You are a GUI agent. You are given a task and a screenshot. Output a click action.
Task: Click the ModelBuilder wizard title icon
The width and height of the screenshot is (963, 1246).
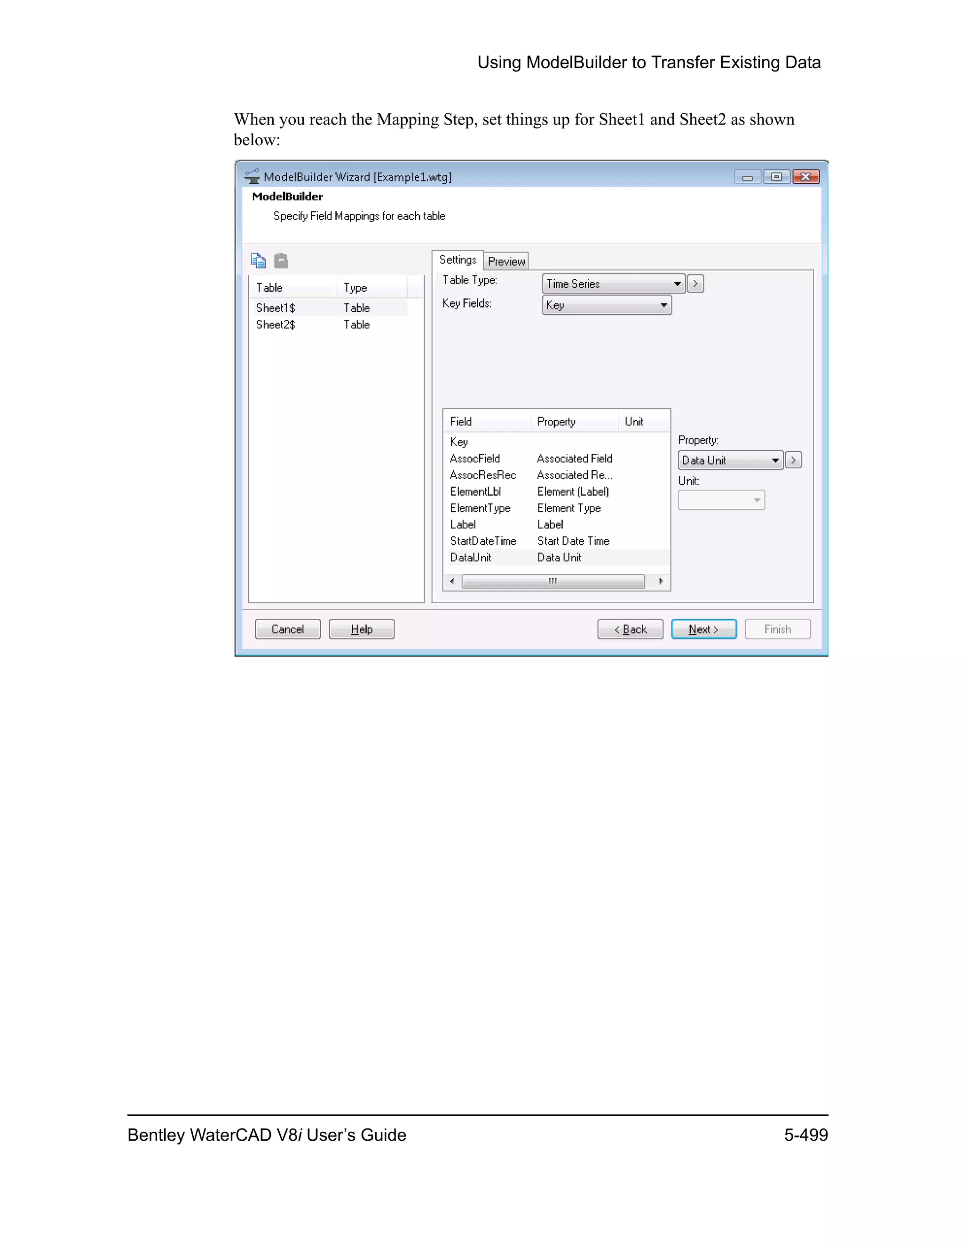pyautogui.click(x=252, y=176)
